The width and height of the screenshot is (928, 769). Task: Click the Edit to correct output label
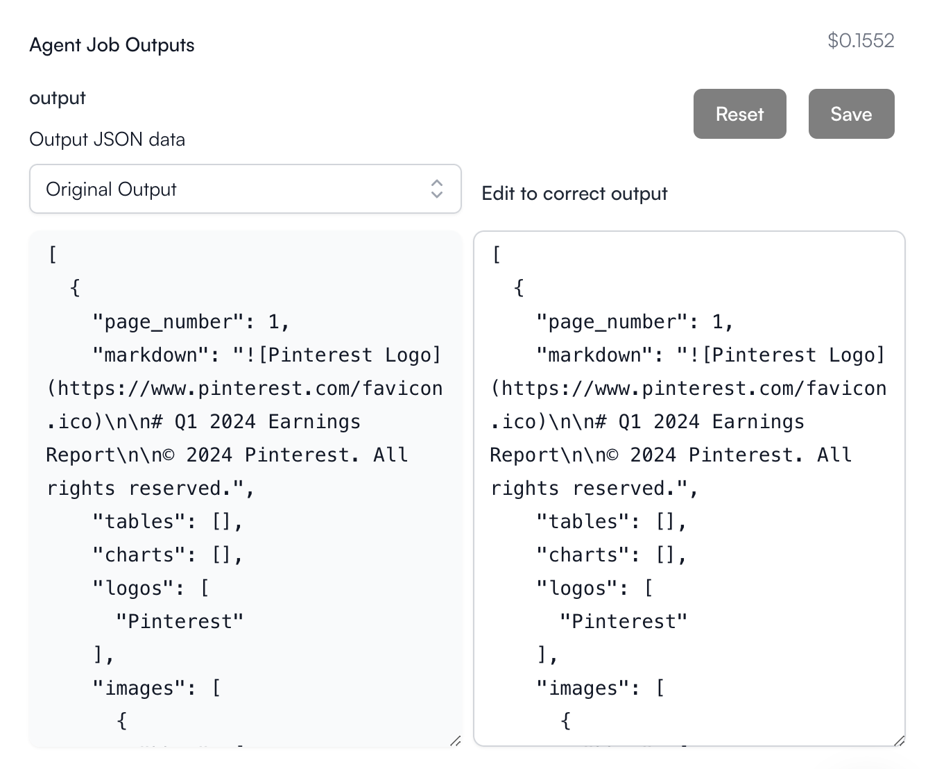click(574, 194)
